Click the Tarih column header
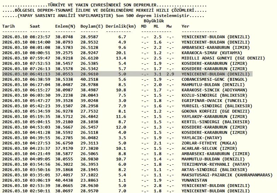 (8, 26)
